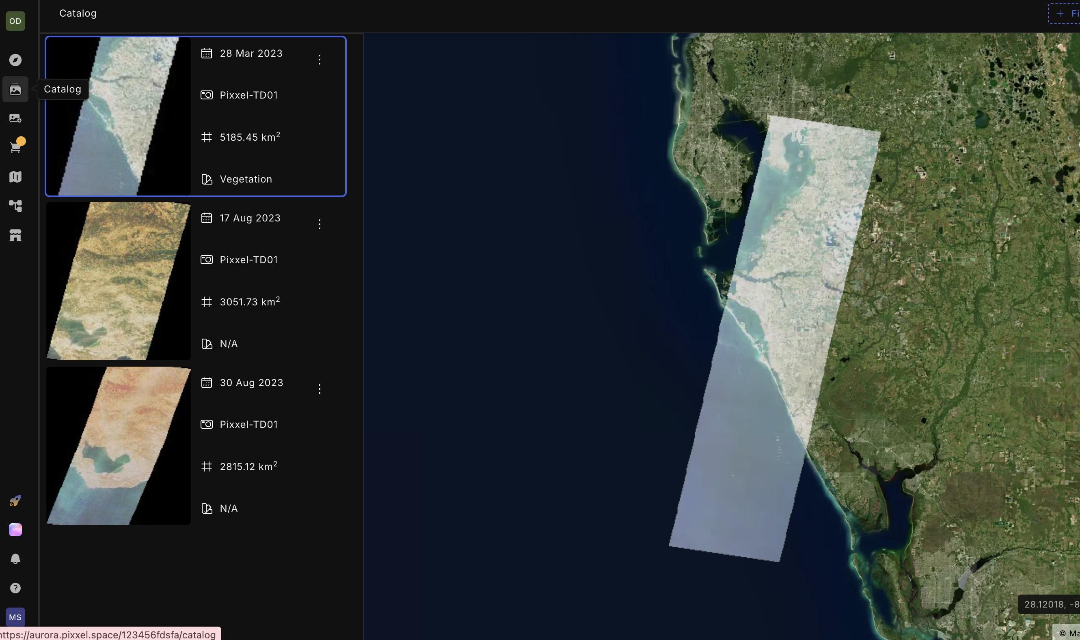Open the OD organization avatar

click(x=15, y=21)
